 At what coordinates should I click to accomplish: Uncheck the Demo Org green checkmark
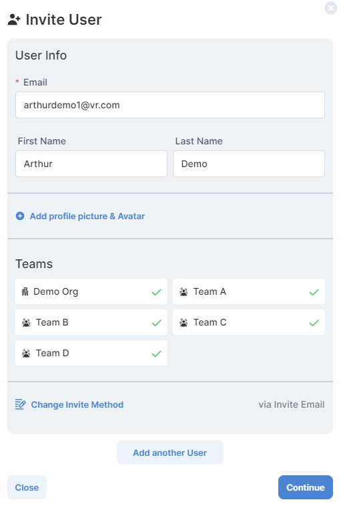pyautogui.click(x=156, y=292)
